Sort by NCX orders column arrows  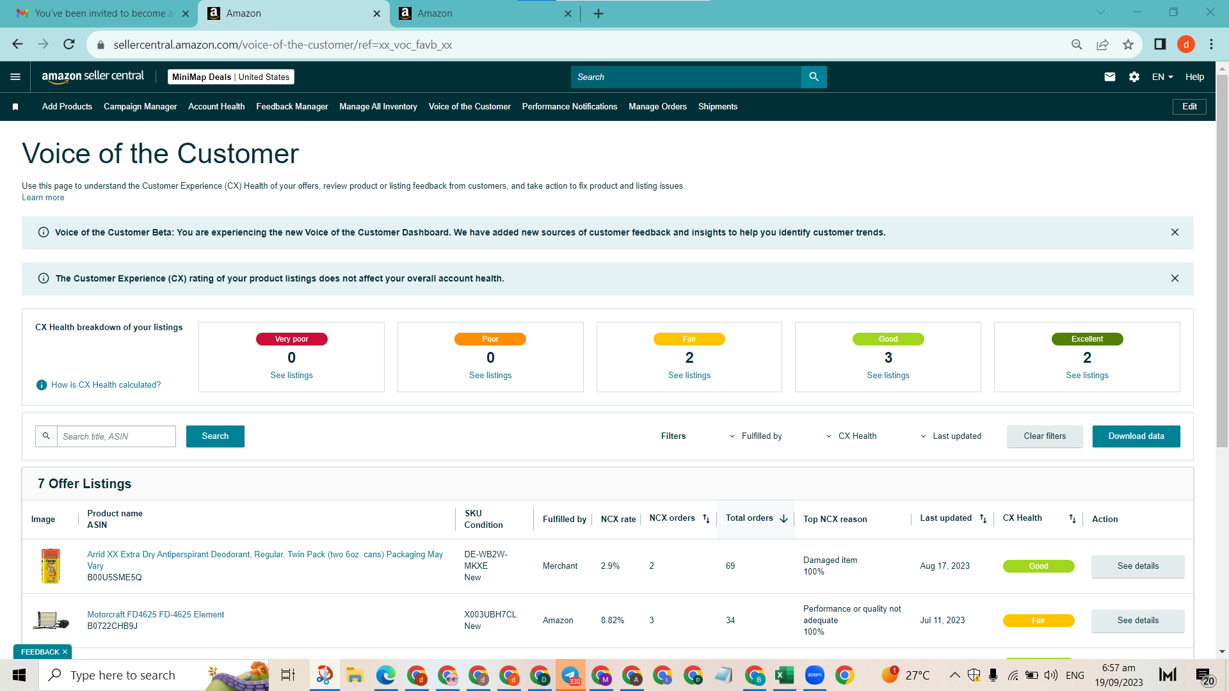click(x=706, y=519)
